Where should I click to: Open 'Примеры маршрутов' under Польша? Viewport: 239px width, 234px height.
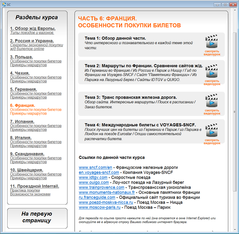click(x=28, y=65)
